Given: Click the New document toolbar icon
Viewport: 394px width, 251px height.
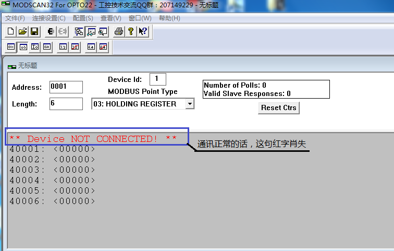Looking at the screenshot, I should pyautogui.click(x=11, y=31).
